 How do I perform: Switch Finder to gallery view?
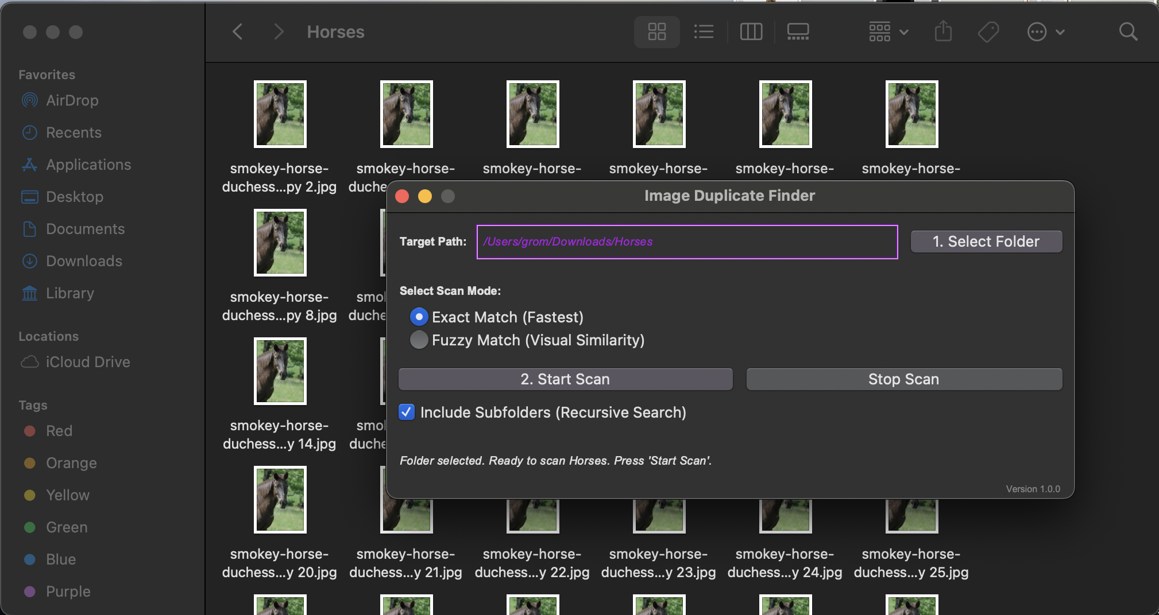tap(798, 32)
